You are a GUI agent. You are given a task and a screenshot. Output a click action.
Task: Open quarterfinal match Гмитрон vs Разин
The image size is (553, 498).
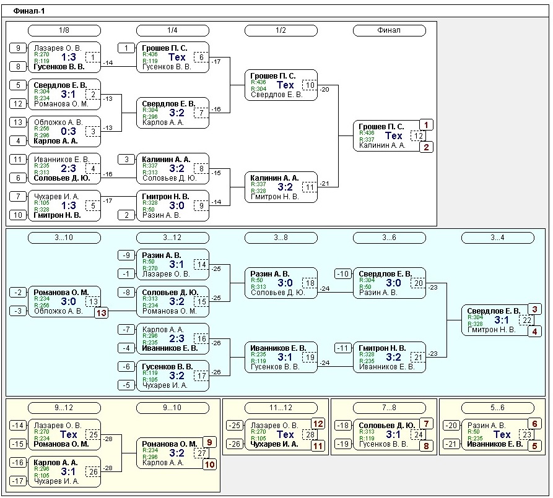point(173,205)
